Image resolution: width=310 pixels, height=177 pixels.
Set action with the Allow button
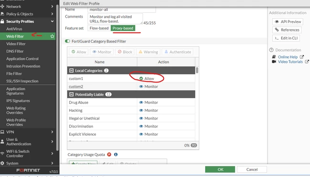(x=79, y=52)
